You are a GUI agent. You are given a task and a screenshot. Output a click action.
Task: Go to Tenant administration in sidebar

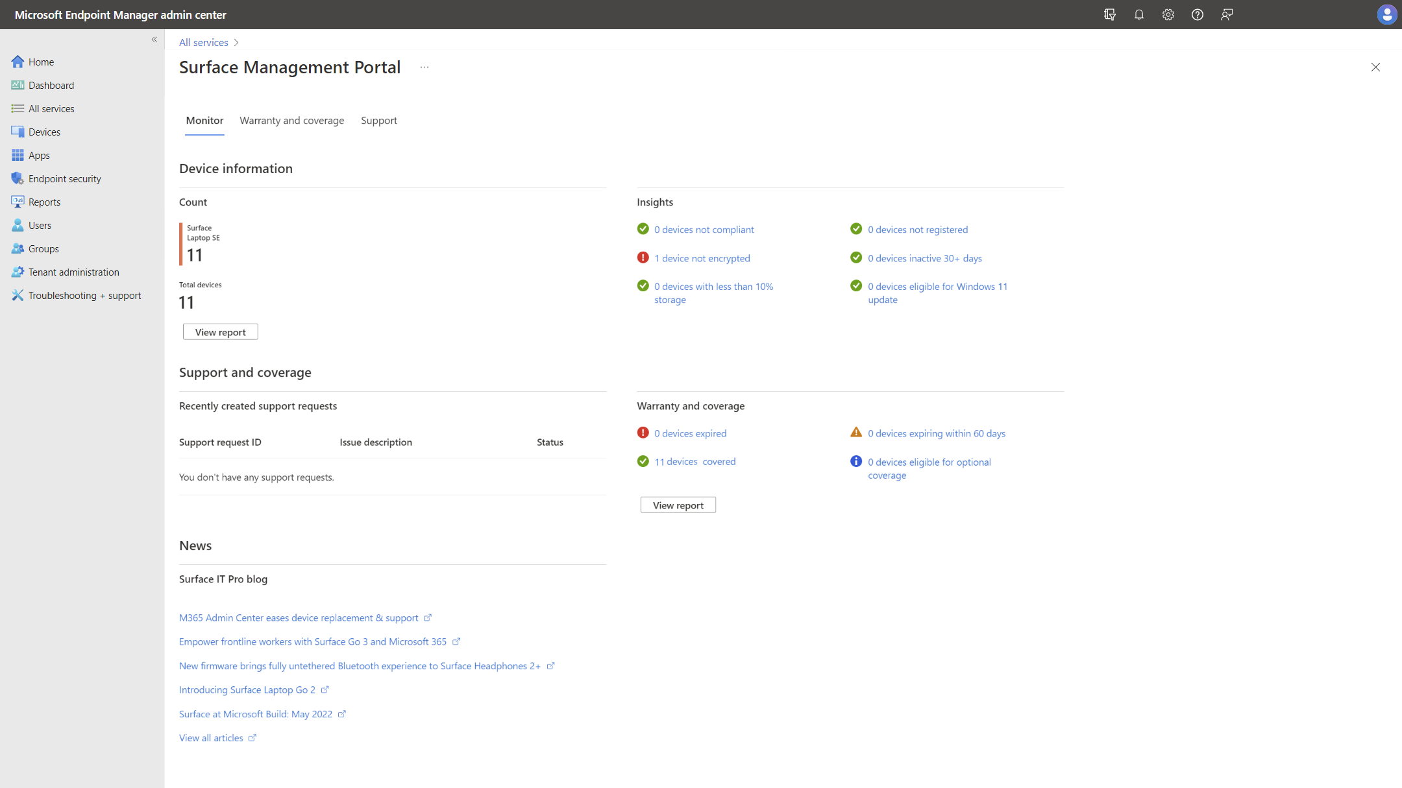click(73, 272)
